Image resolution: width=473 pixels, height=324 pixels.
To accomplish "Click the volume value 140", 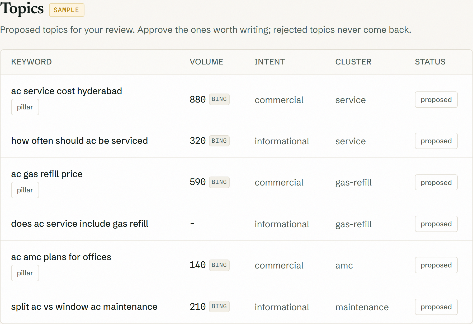I will point(198,265).
